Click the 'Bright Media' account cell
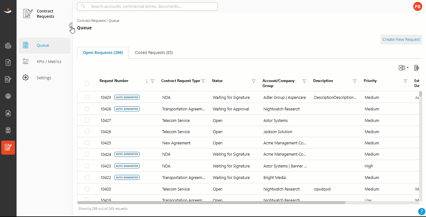The image size is (426, 217). pyautogui.click(x=274, y=178)
